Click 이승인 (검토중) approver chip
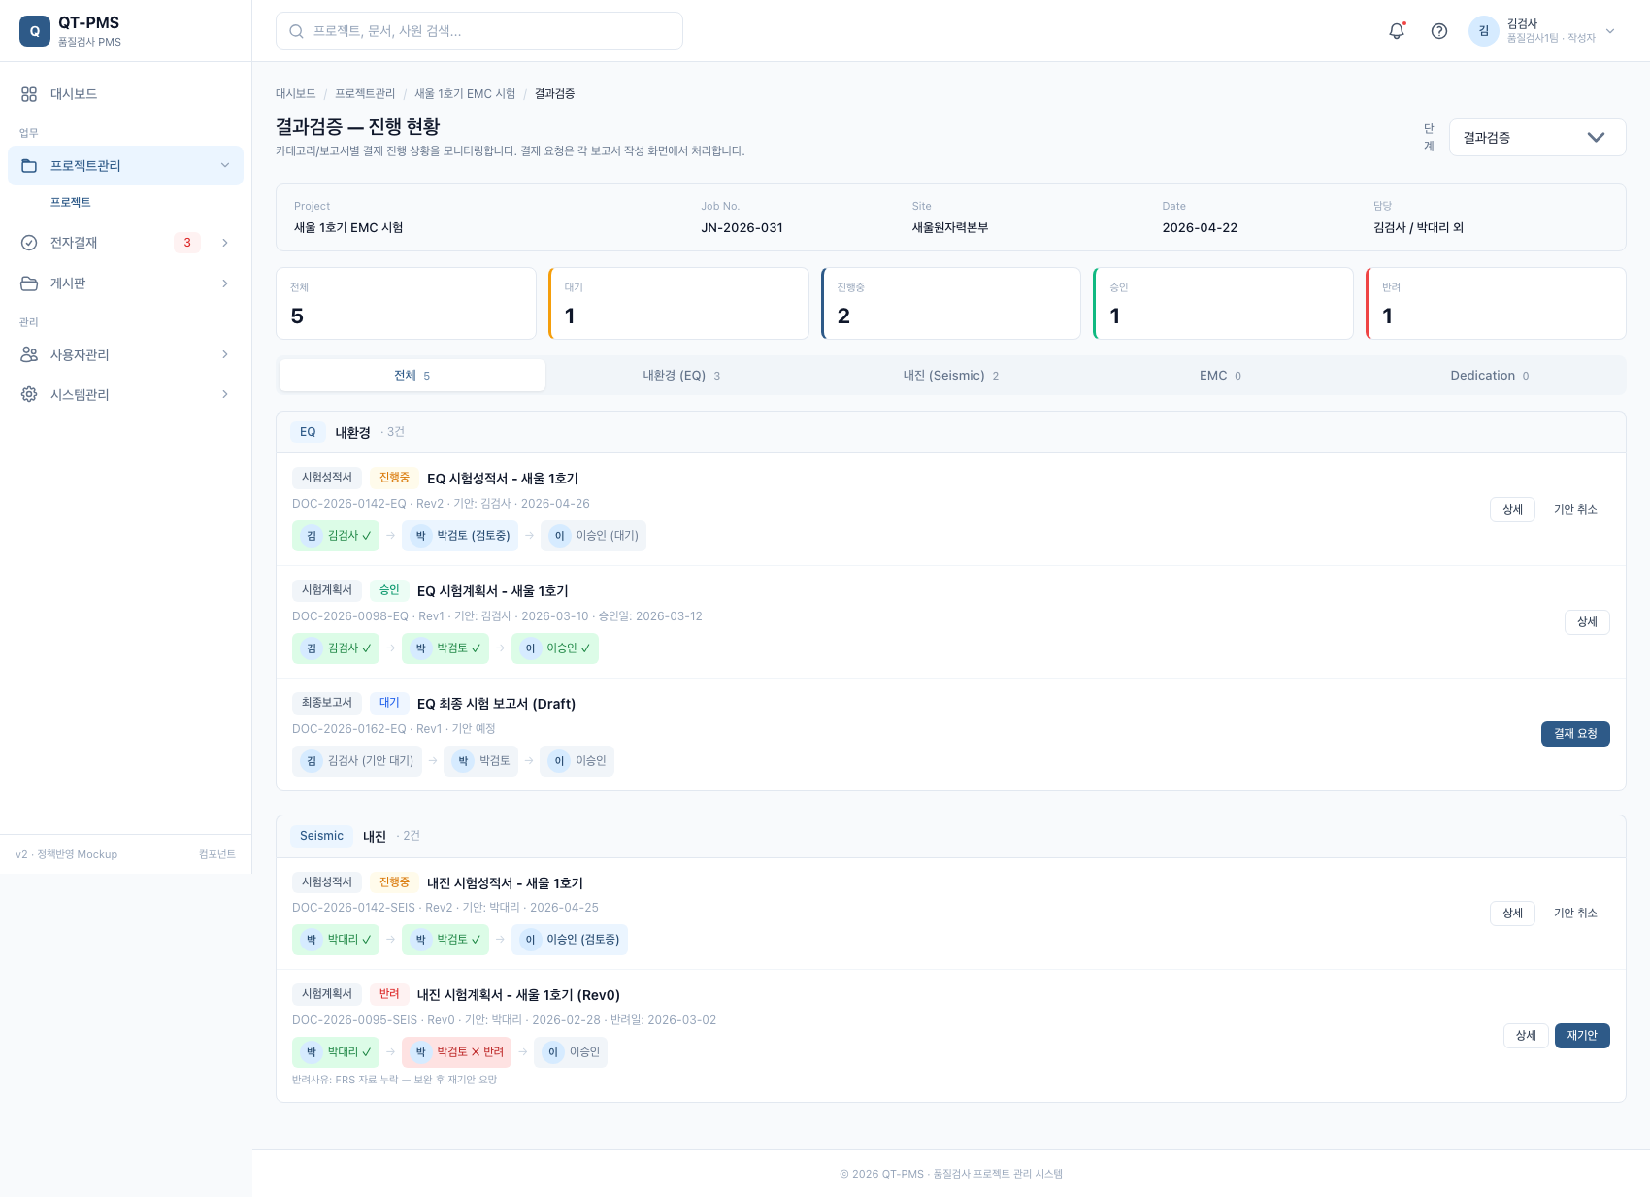1650x1197 pixels. (x=570, y=940)
